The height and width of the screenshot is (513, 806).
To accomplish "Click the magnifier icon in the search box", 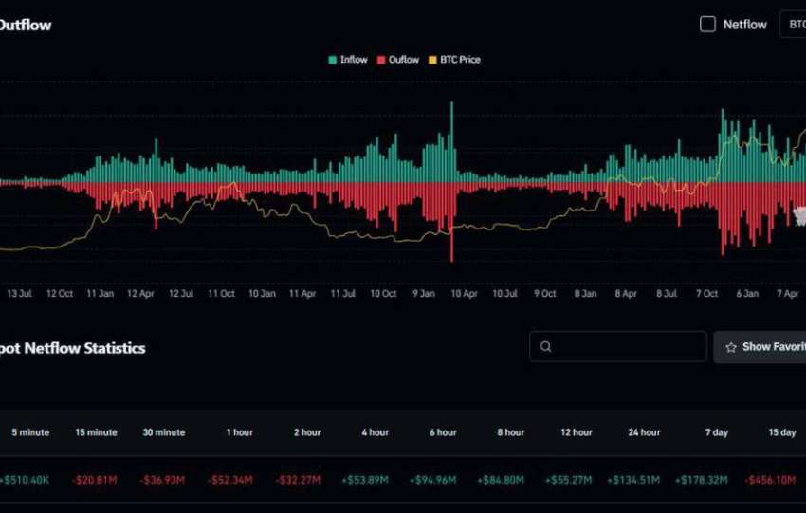I will [545, 347].
